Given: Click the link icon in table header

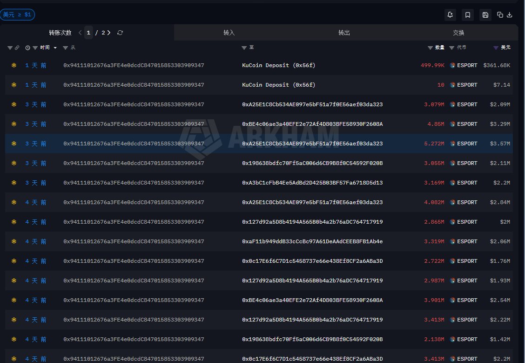Looking at the screenshot, I should (x=17, y=48).
